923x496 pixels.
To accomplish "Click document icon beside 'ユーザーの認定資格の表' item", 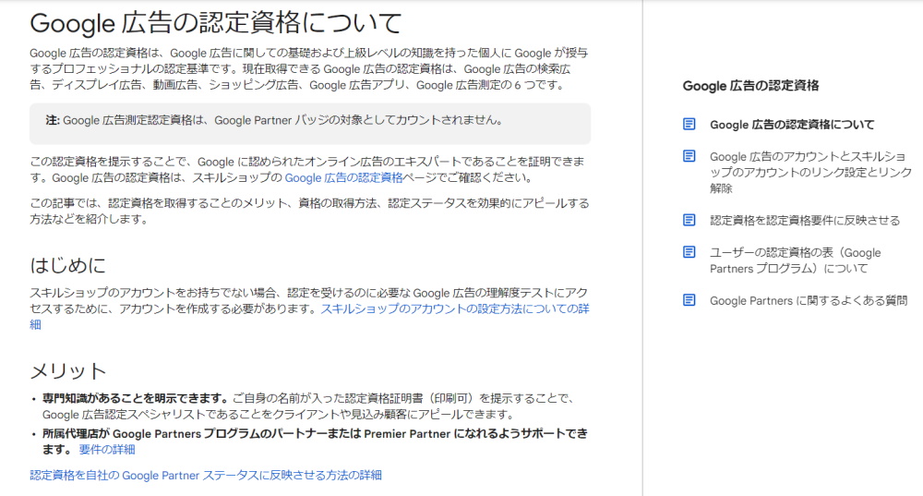I will click(689, 252).
